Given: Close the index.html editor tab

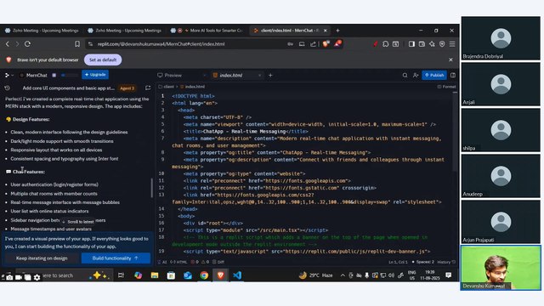Looking at the screenshot, I should pos(259,76).
